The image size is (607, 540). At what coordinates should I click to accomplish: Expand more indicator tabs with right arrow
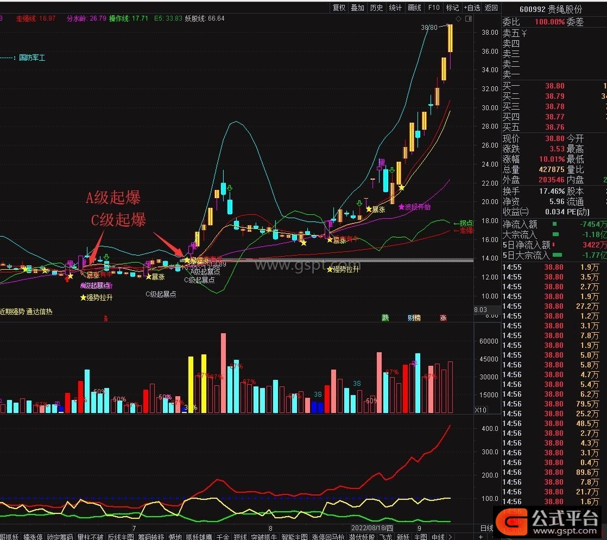pyautogui.click(x=450, y=537)
